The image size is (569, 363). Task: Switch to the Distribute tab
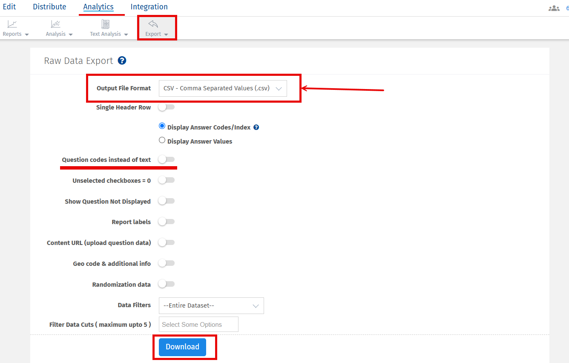pos(49,7)
